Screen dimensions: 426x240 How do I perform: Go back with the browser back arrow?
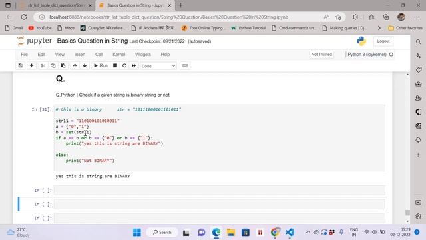pyautogui.click(x=9, y=17)
